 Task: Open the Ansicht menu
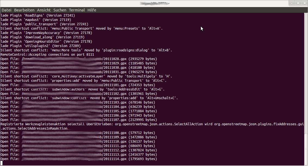coord(44,10)
